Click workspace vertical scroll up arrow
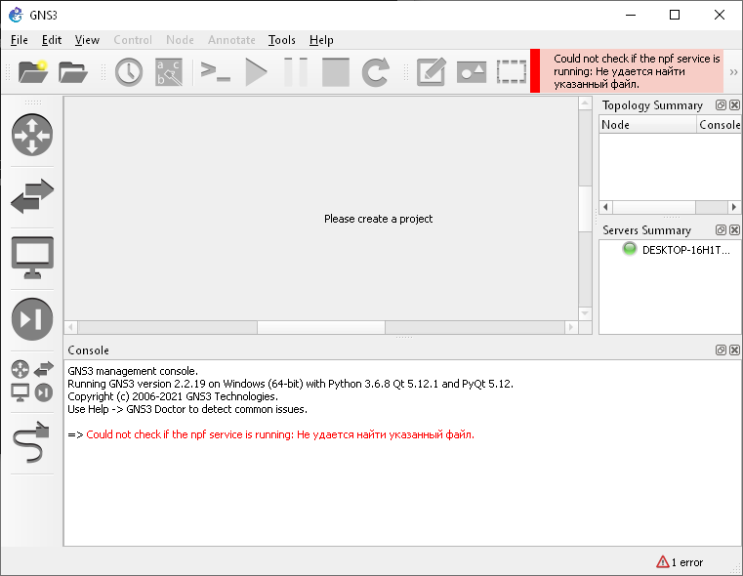Viewport: 743px width, 576px height. [585, 103]
